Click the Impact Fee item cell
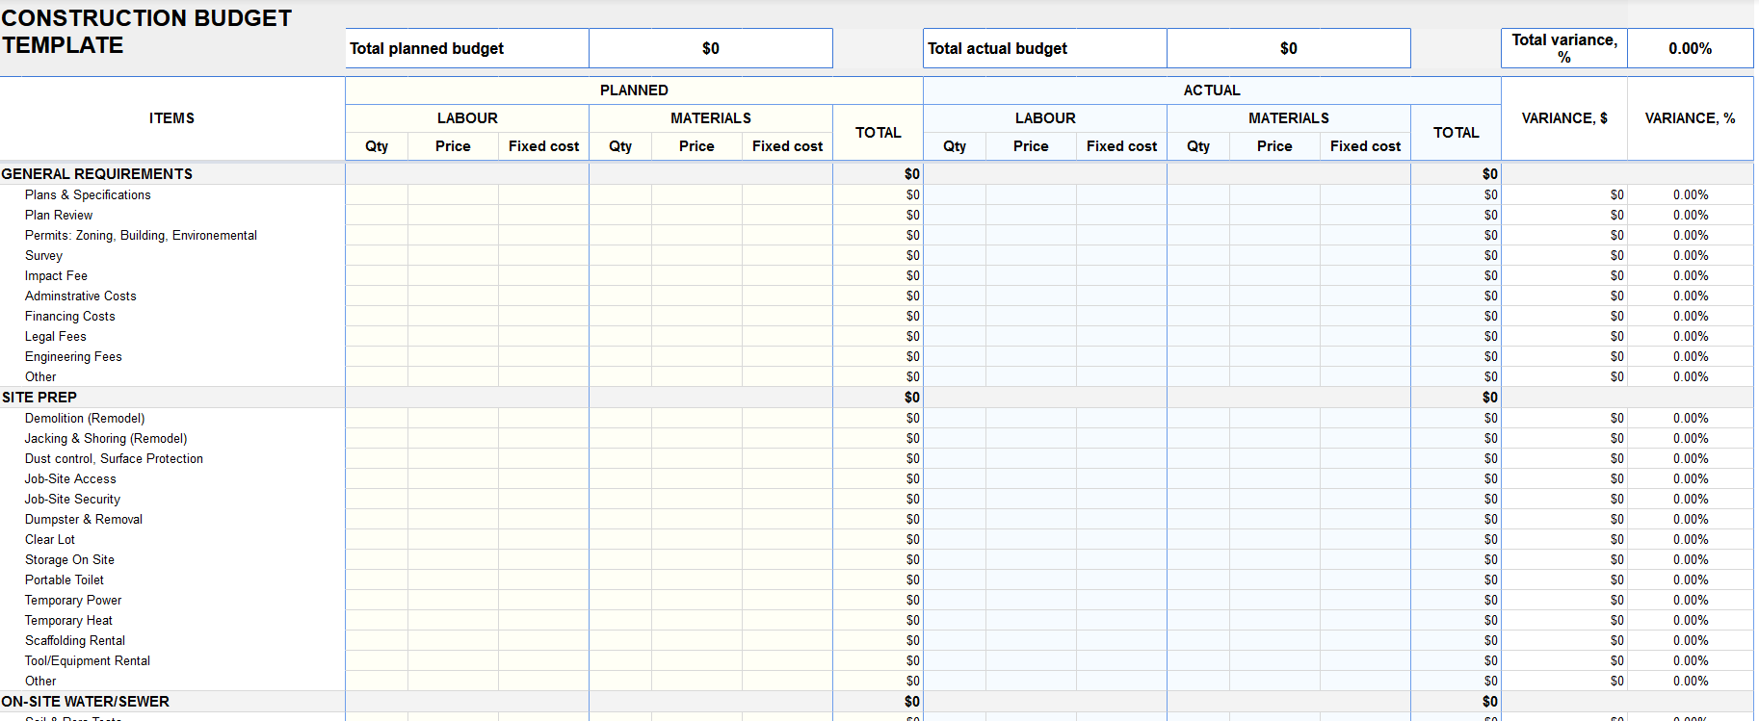Screen dimensions: 1759x721 point(172,275)
